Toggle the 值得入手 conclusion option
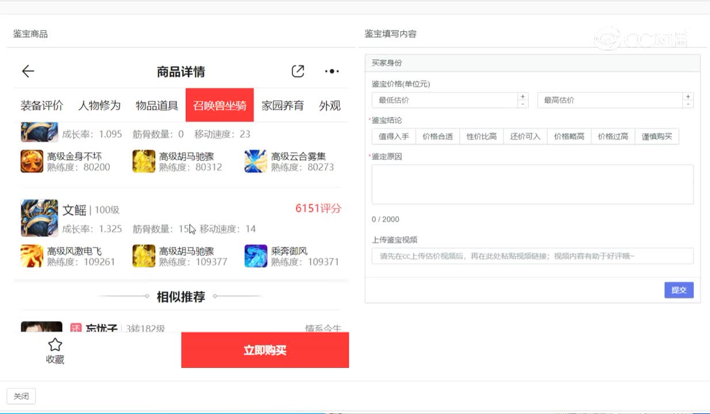The width and height of the screenshot is (710, 414). coord(394,136)
